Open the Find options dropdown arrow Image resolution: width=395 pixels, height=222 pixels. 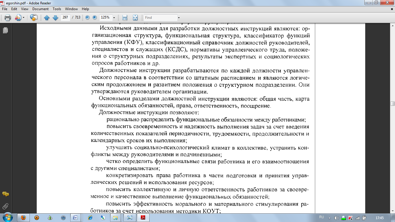[x=179, y=18]
